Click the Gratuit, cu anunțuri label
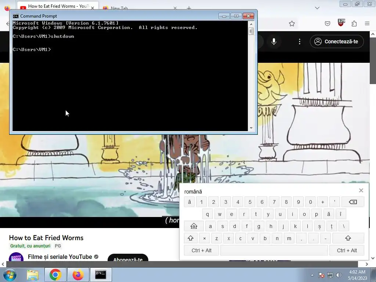Viewport: 376px width, 282px height. [30, 246]
